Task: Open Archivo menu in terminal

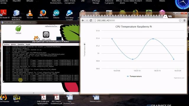Action: (x=7, y=44)
